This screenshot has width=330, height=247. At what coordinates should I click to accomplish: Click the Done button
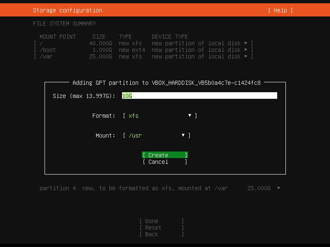(x=161, y=221)
